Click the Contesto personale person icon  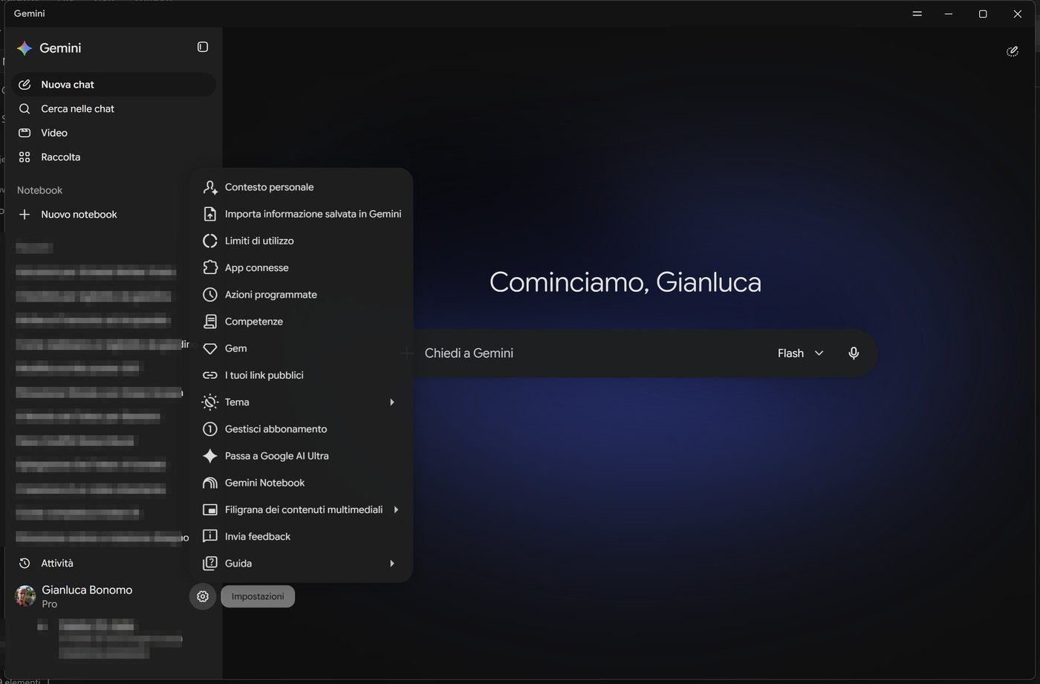pyautogui.click(x=210, y=187)
